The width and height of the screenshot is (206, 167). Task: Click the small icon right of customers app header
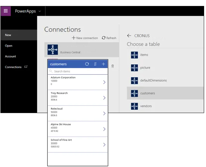click(x=113, y=66)
